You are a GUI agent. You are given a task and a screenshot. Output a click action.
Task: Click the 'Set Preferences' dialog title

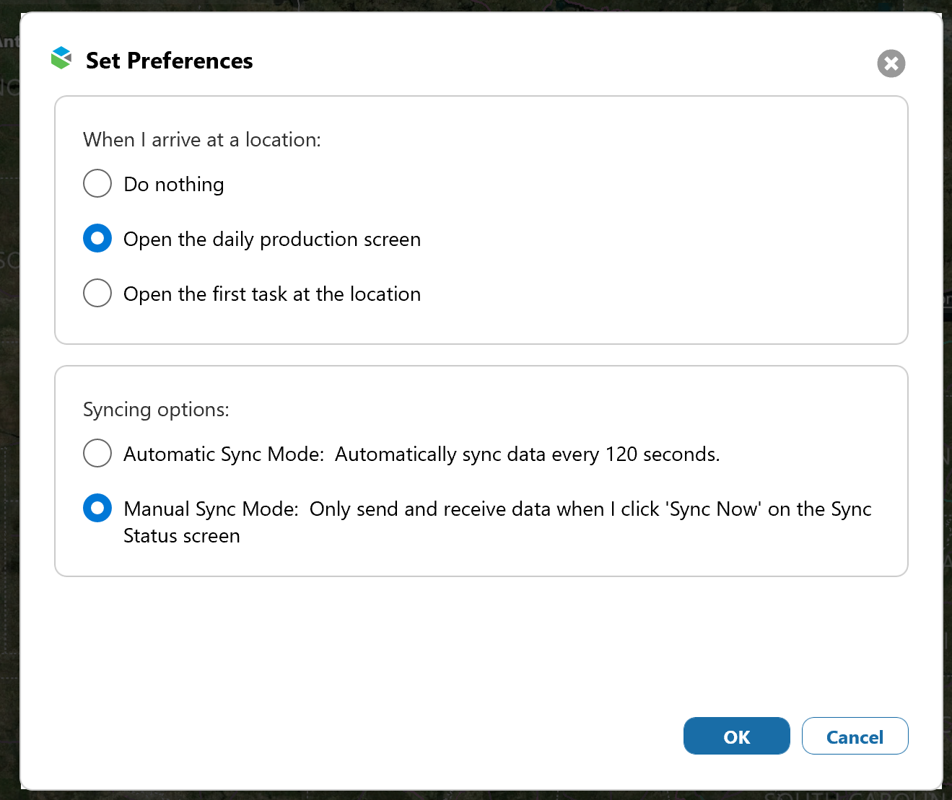coord(170,61)
